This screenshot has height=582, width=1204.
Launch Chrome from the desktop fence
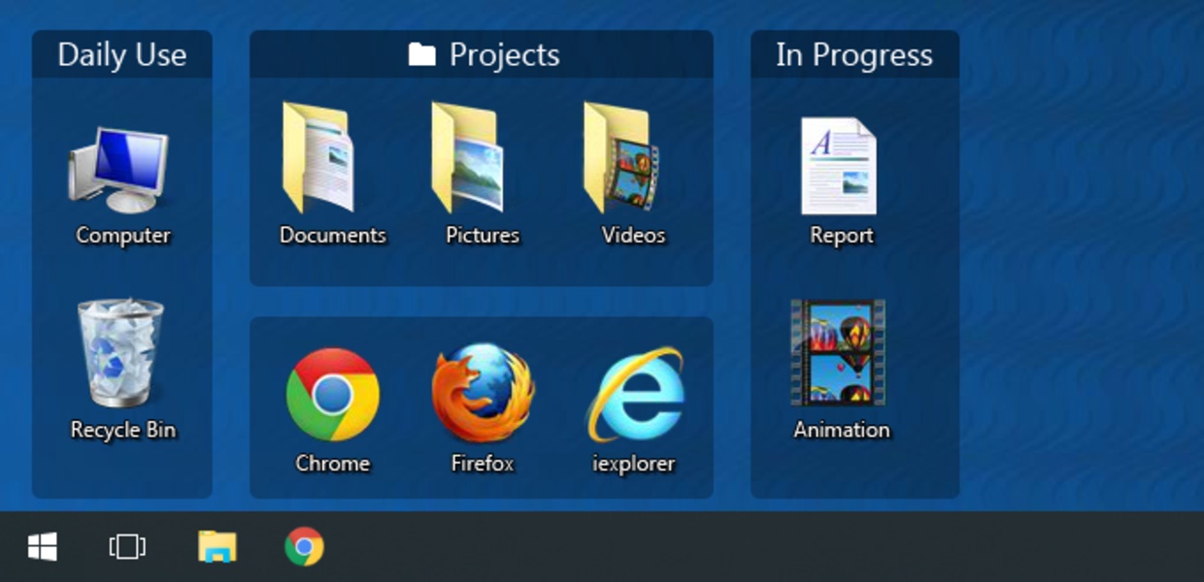coord(332,394)
